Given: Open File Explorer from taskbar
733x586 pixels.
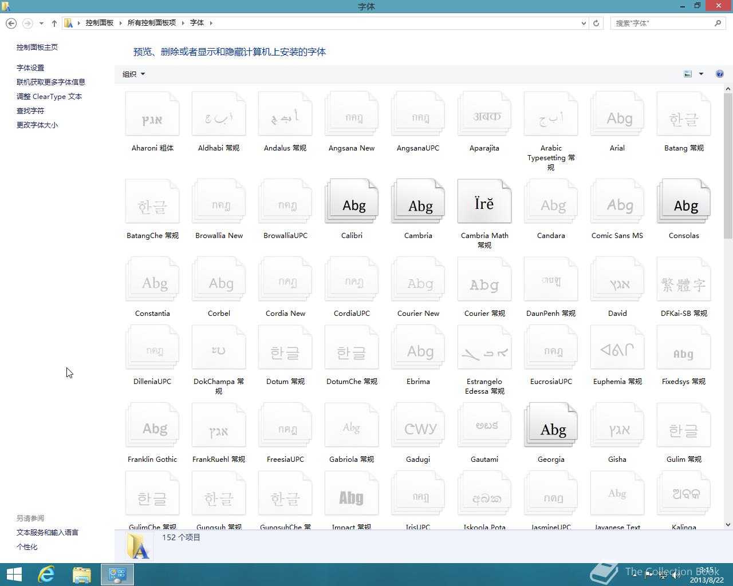Looking at the screenshot, I should coord(82,575).
